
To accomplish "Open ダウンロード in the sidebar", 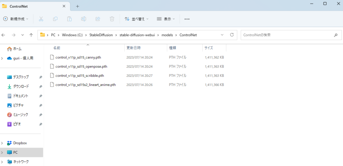I will [21, 87].
